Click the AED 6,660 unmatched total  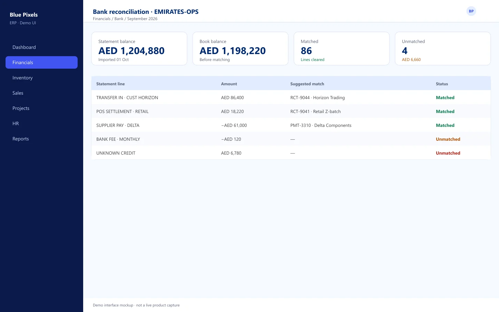point(411,60)
